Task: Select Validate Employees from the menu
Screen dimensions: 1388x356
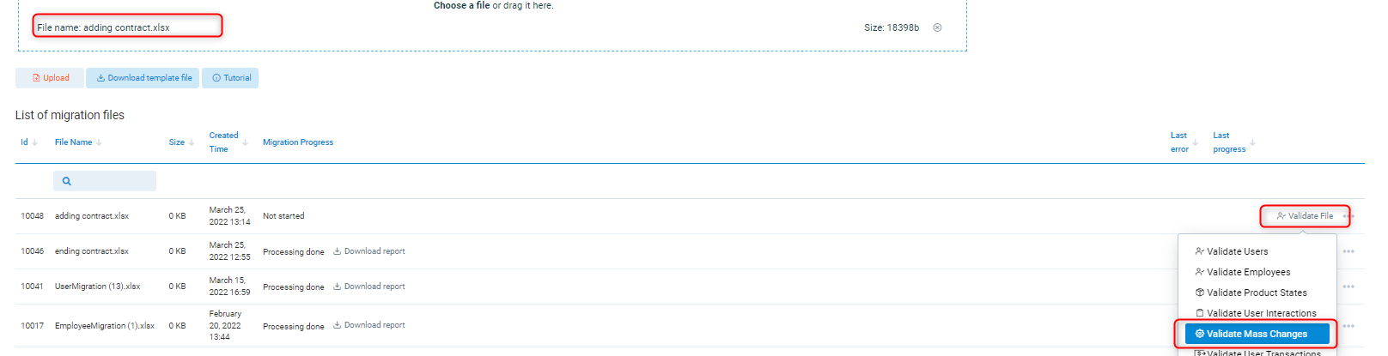Action: [x=1248, y=272]
